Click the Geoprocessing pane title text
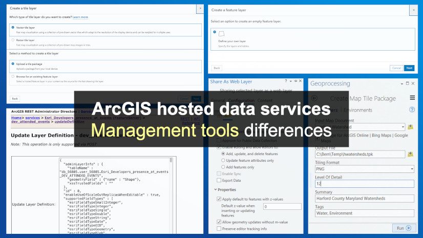The image size is (423, 238). 330,83
